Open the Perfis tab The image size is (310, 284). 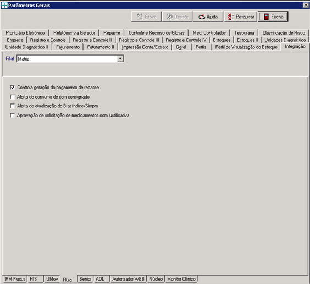pyautogui.click(x=201, y=47)
